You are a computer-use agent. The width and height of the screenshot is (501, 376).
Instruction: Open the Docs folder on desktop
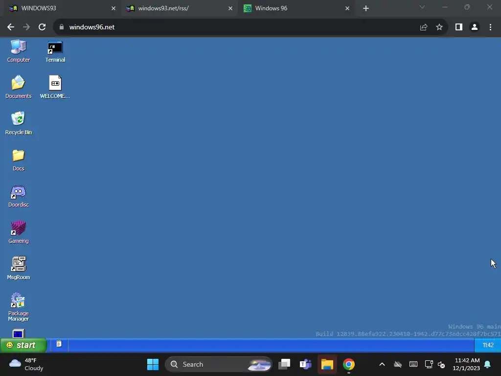18,160
